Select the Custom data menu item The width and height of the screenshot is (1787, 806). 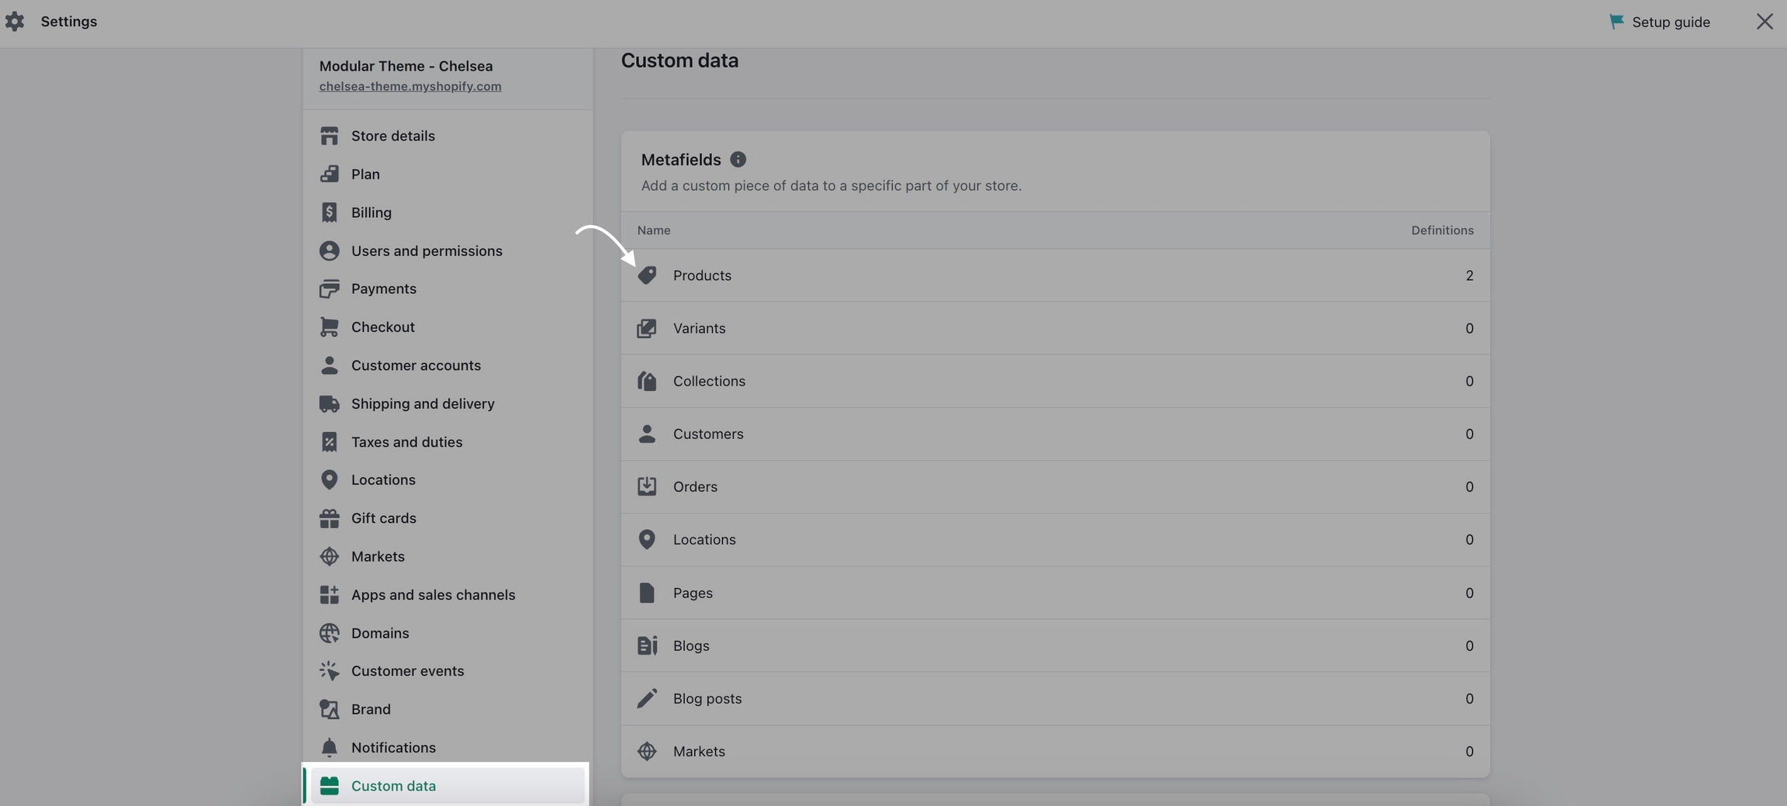click(447, 786)
